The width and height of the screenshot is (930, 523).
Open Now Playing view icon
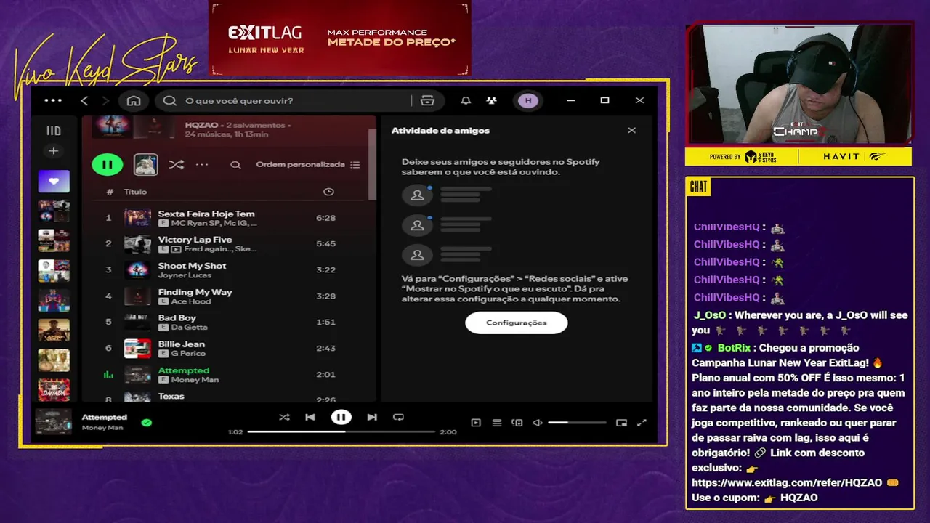[476, 423]
